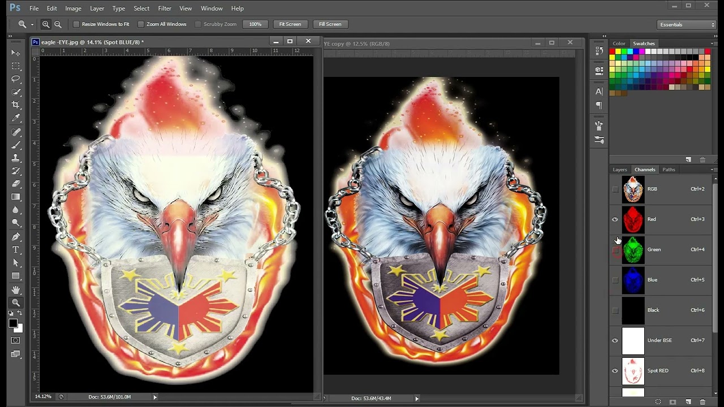
Task: Select the History Brush tool
Action: (x=16, y=171)
